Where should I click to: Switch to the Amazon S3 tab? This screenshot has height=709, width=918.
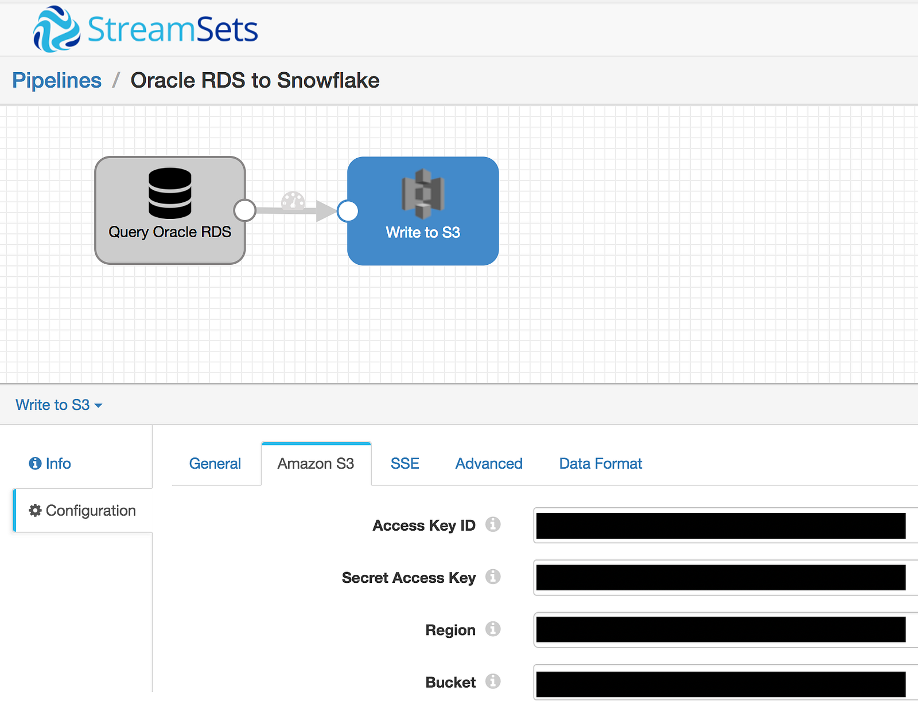316,463
